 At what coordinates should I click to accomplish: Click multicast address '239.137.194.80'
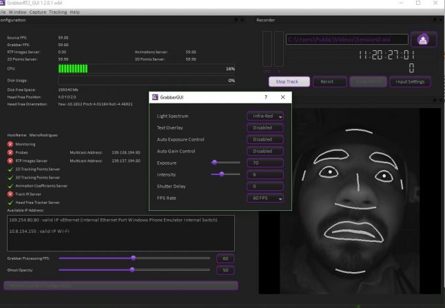click(126, 161)
